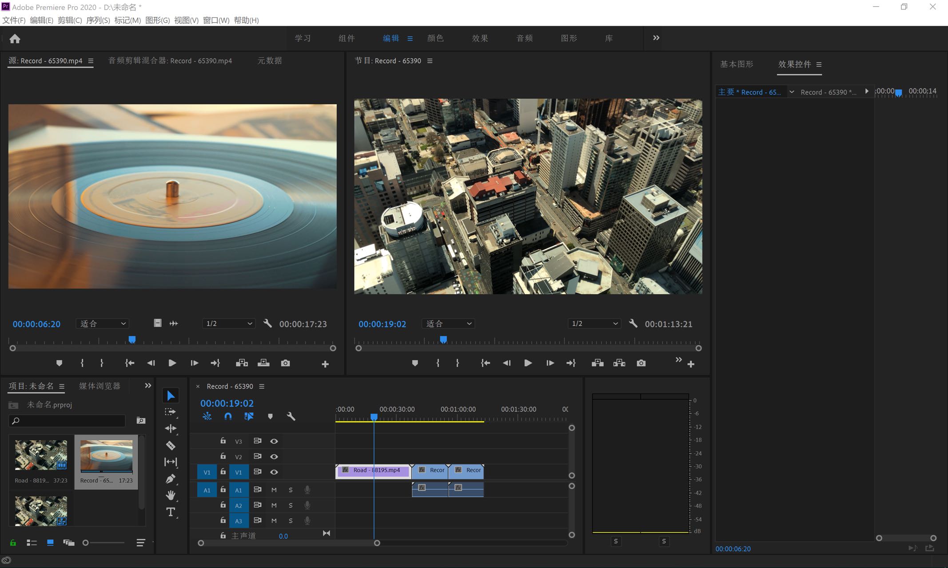Select the Ripple Edit tool
948x568 pixels.
(x=171, y=429)
